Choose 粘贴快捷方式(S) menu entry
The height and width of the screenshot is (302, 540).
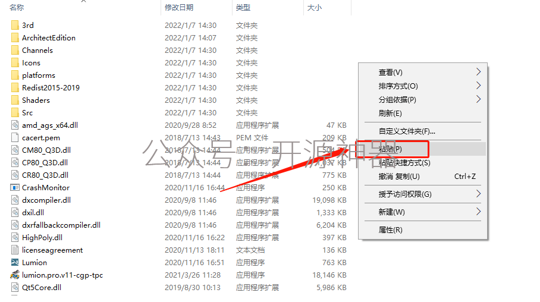click(423, 163)
